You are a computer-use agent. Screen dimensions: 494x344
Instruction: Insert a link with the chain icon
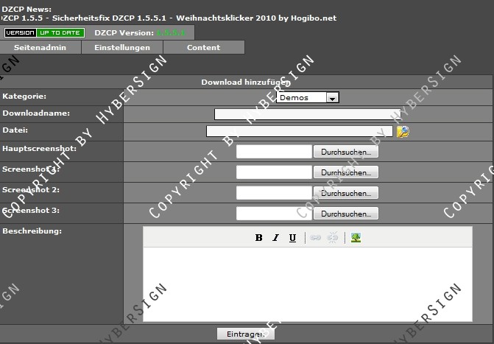click(315, 238)
